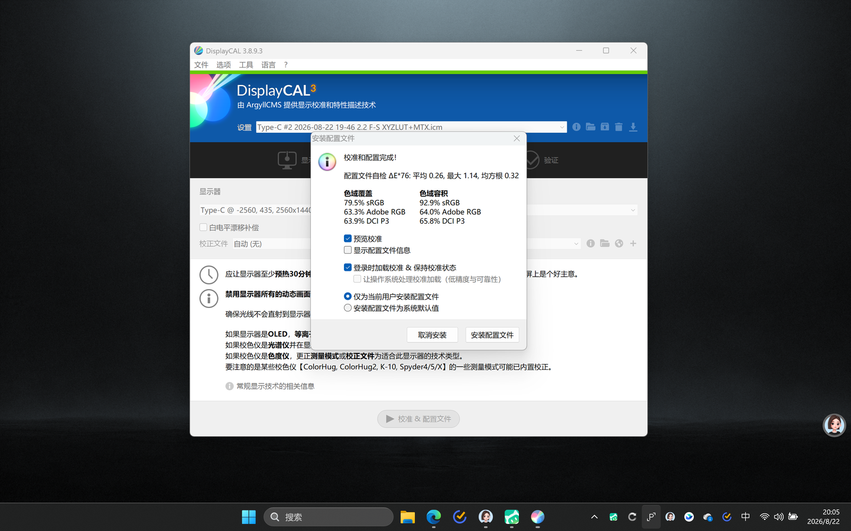Switch the 中 input method indicator
Image resolution: width=851 pixels, height=531 pixels.
(x=746, y=517)
